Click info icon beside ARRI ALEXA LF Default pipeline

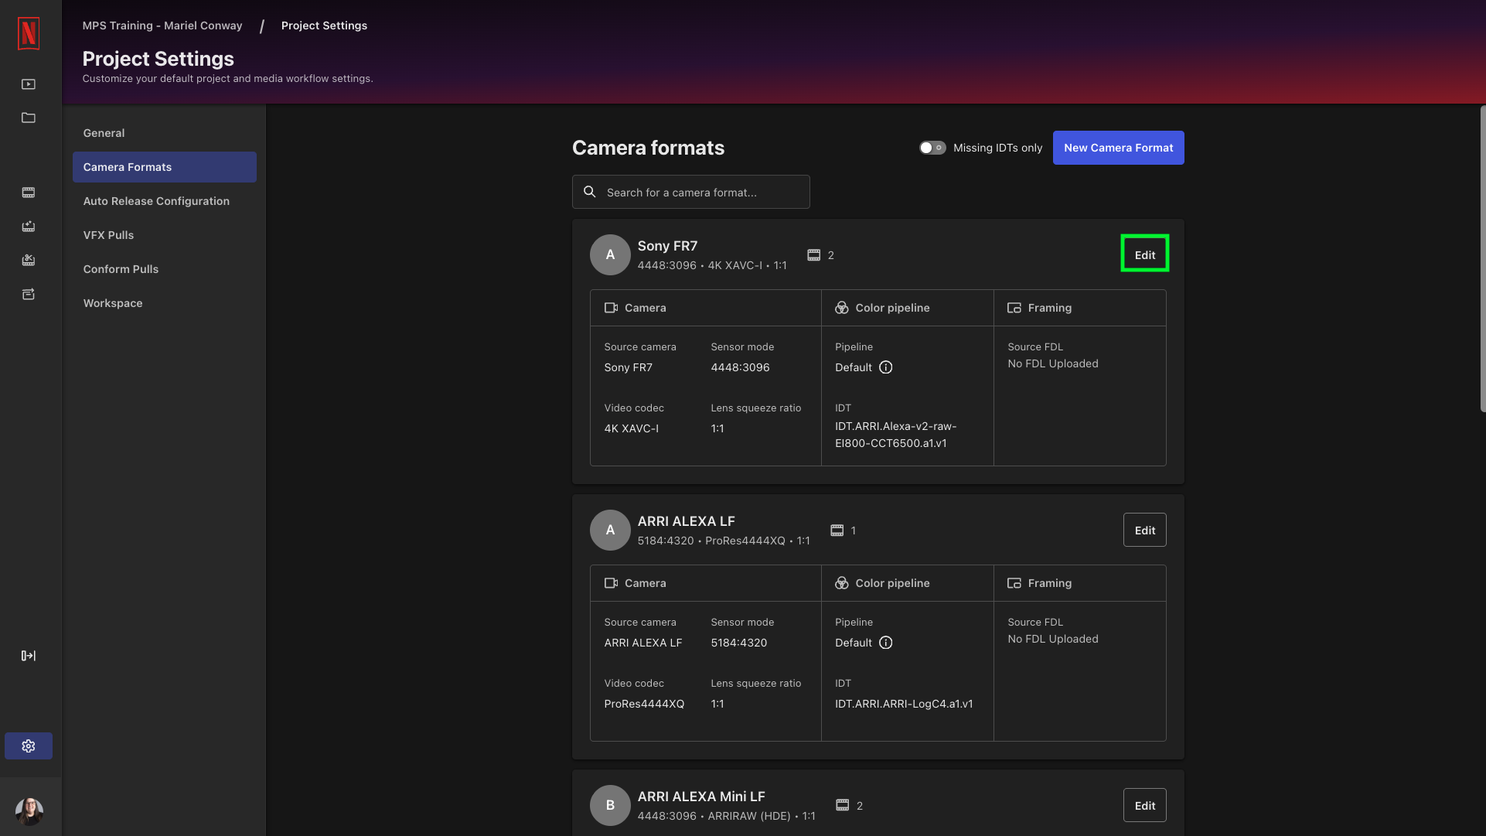tap(886, 643)
